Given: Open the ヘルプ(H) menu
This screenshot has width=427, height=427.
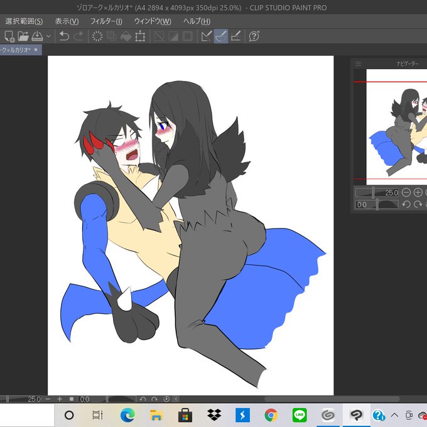Looking at the screenshot, I should coord(197,21).
